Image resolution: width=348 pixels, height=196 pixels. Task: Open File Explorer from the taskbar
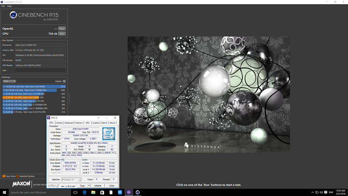click(x=93, y=192)
